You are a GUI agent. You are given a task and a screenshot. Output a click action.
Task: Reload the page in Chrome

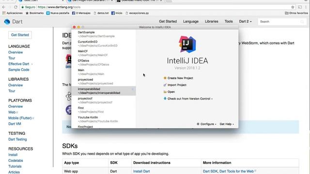coord(15,7)
